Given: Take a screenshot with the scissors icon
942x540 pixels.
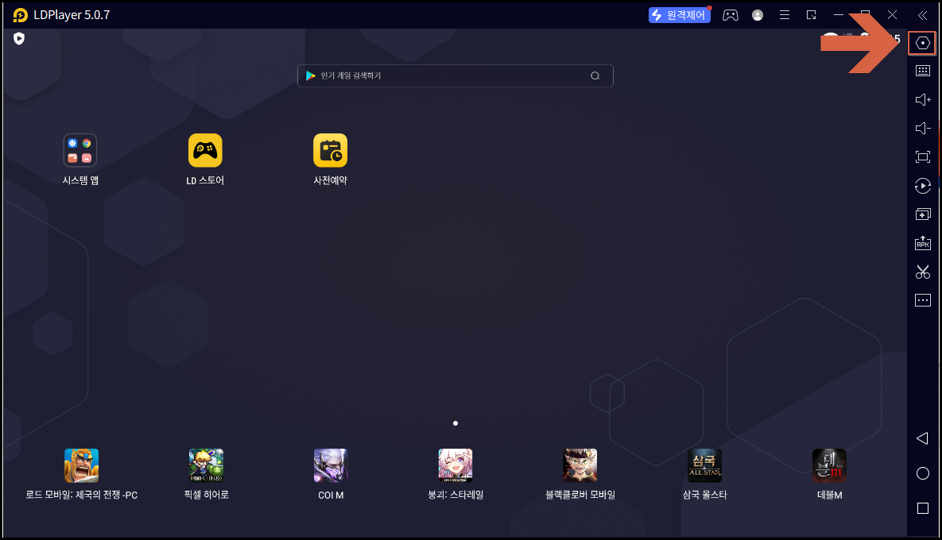Looking at the screenshot, I should [923, 272].
